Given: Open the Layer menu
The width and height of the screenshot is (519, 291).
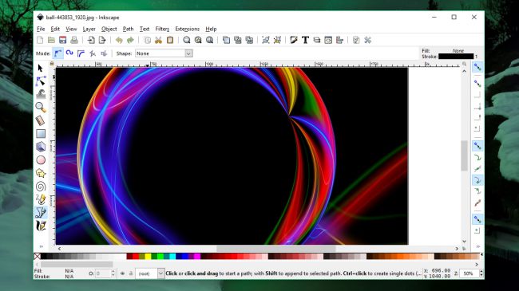Looking at the screenshot, I should point(89,29).
